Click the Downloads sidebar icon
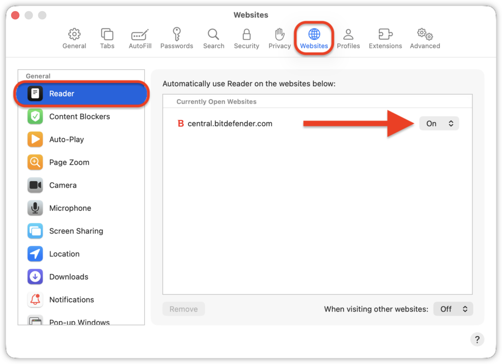502x364 pixels. (x=35, y=277)
